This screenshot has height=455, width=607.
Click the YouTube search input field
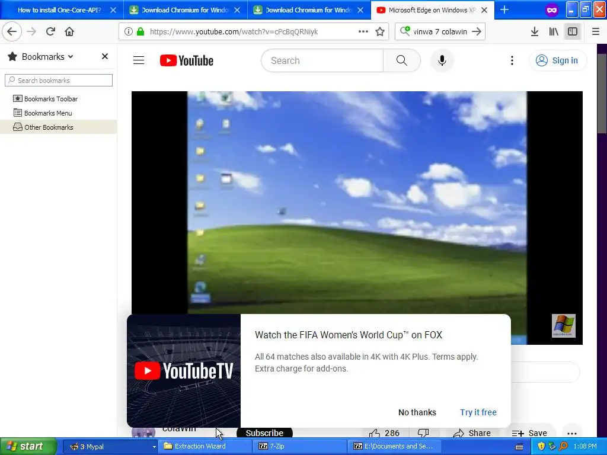click(x=322, y=60)
